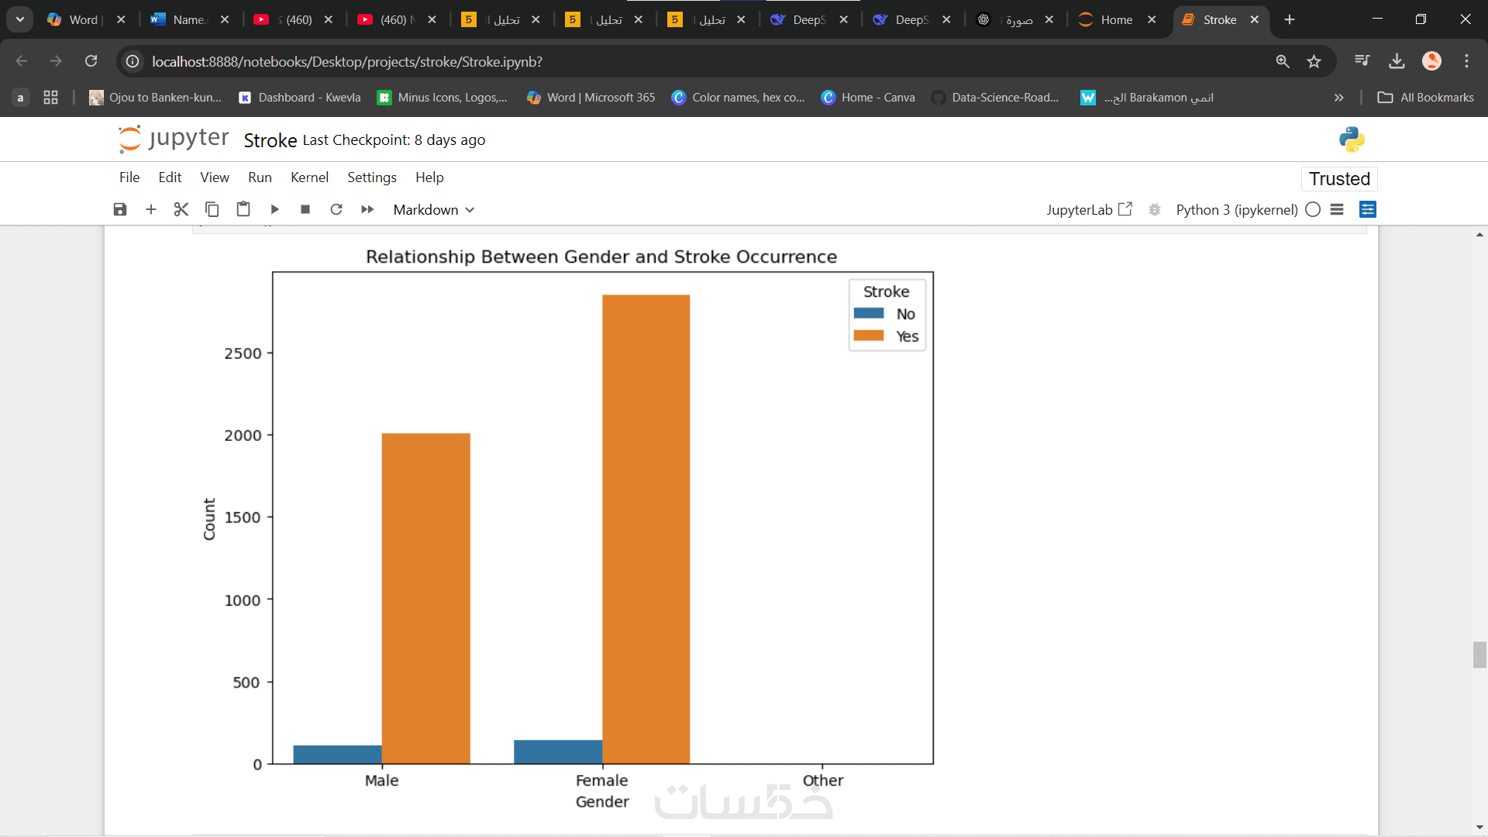Open the Settings menu
The width and height of the screenshot is (1488, 837).
pos(371,177)
